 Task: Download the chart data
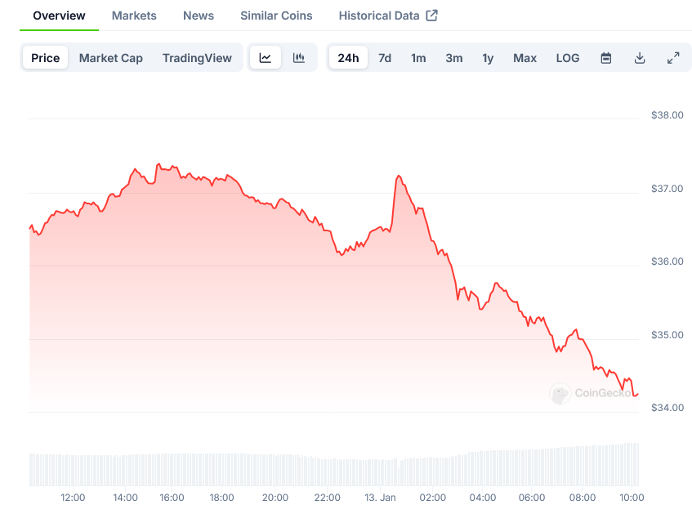(640, 58)
